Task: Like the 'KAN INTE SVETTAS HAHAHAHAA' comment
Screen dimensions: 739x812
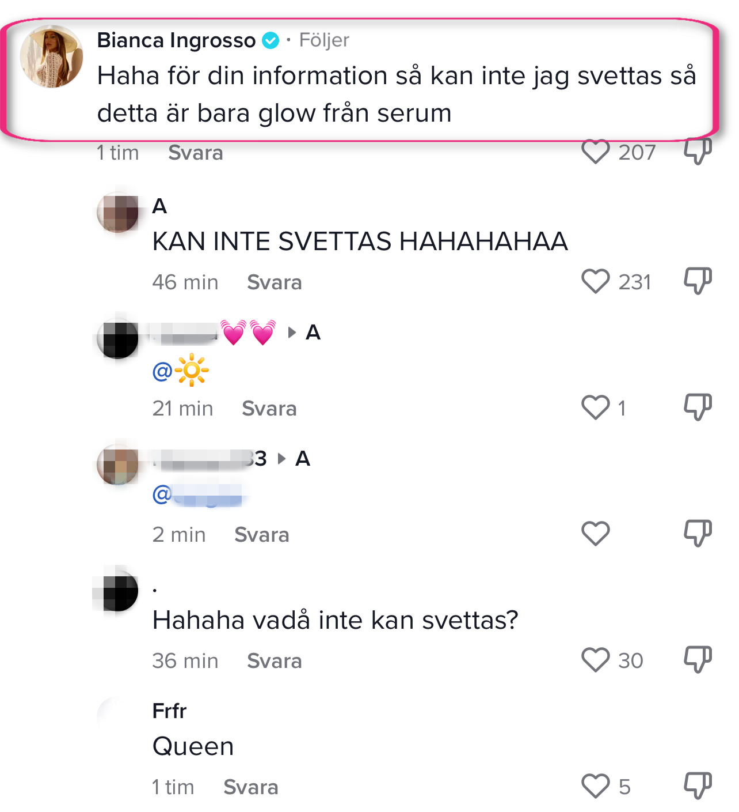Action: (x=595, y=282)
